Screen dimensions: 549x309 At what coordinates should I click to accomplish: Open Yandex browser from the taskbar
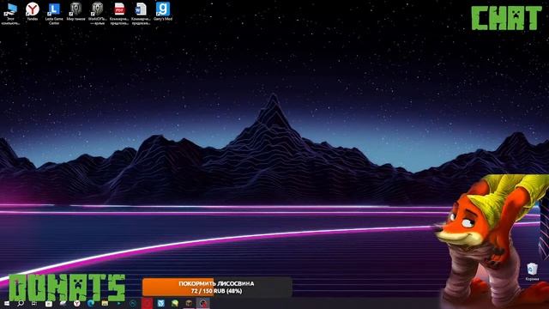(76, 303)
